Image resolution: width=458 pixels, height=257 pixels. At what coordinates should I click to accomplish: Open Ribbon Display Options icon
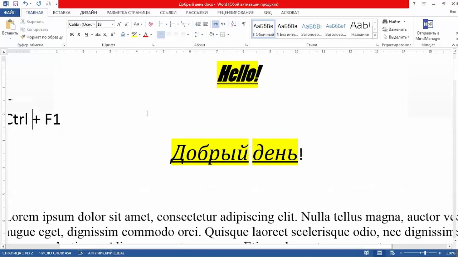click(x=424, y=4)
